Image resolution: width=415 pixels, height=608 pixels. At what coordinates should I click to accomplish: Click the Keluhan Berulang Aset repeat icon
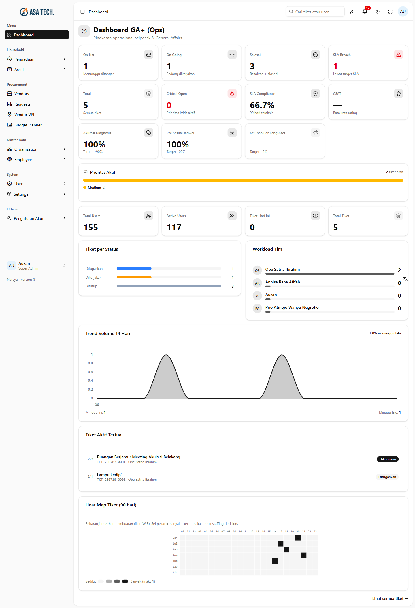[x=315, y=133]
